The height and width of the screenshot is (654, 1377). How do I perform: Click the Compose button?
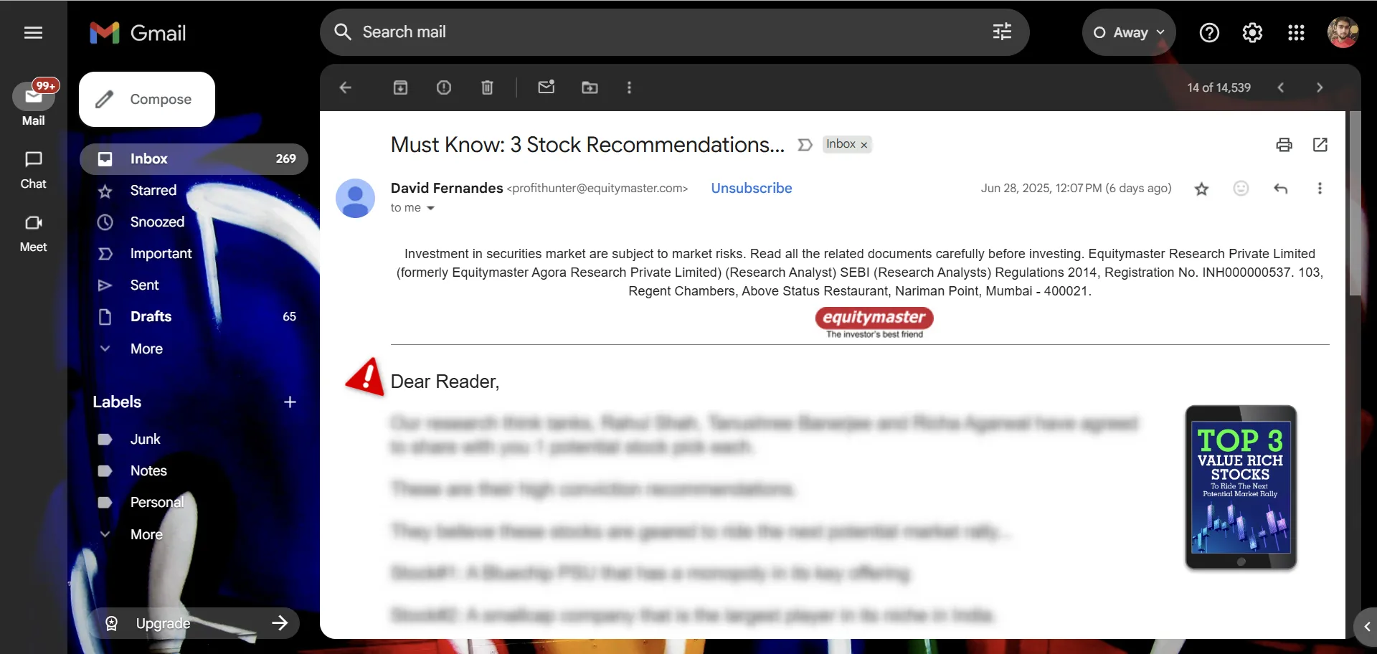click(x=147, y=99)
